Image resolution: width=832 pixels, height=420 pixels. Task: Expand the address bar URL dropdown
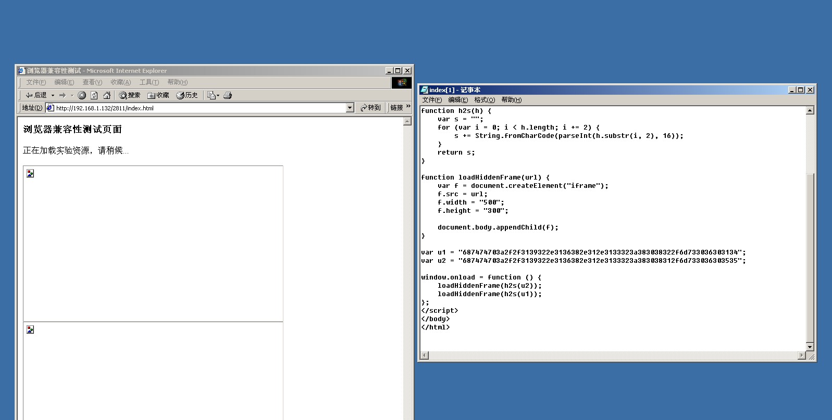[x=350, y=108]
